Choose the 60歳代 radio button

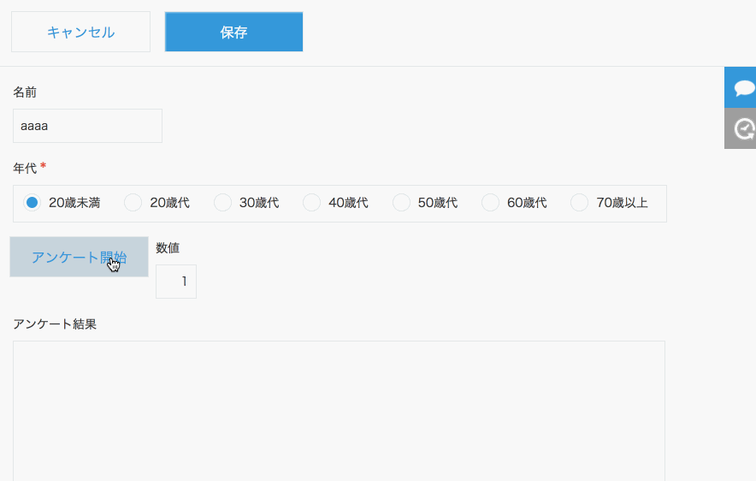click(x=491, y=203)
